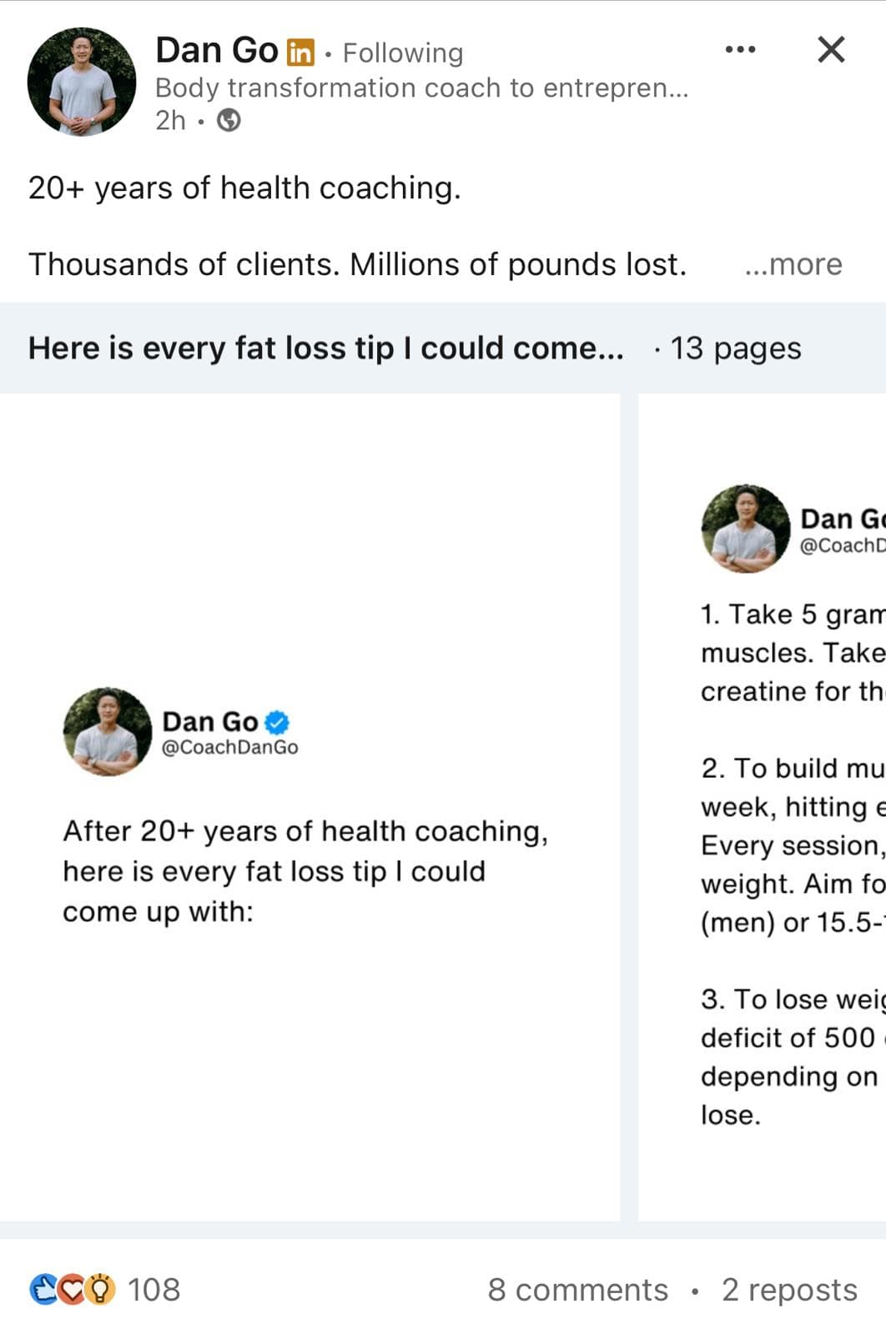The height and width of the screenshot is (1334, 886).
Task: Click the heart reaction icon
Action: click(x=72, y=1289)
